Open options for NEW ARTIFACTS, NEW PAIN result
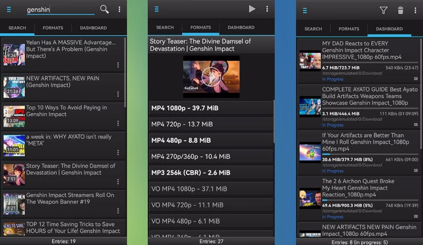The image size is (423, 245). (x=118, y=94)
